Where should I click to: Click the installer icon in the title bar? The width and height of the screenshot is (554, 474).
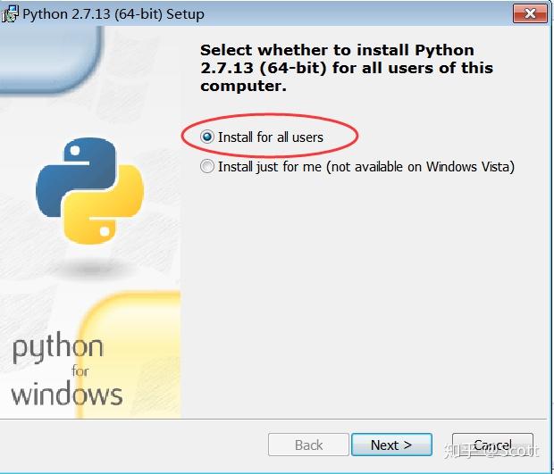pyautogui.click(x=10, y=13)
